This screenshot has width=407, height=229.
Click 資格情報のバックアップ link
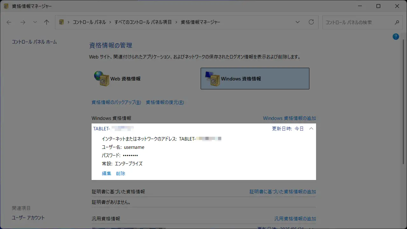point(116,102)
